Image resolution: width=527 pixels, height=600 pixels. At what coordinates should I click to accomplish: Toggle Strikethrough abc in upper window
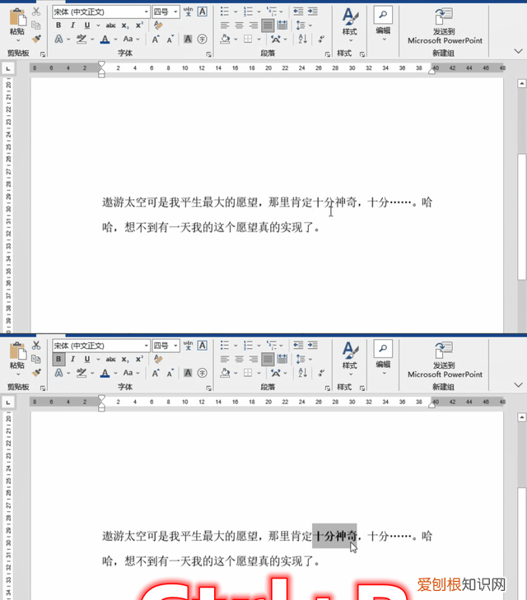point(110,26)
